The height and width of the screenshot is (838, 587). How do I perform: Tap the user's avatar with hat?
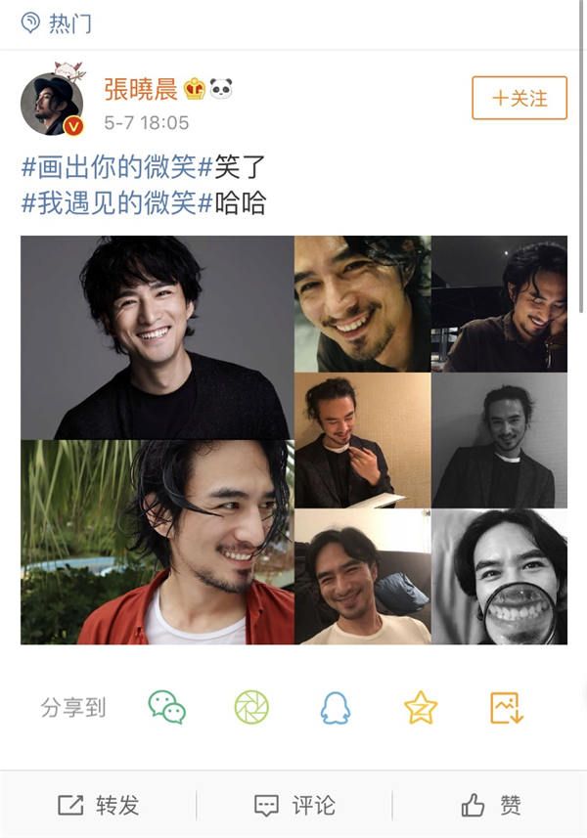(52, 104)
